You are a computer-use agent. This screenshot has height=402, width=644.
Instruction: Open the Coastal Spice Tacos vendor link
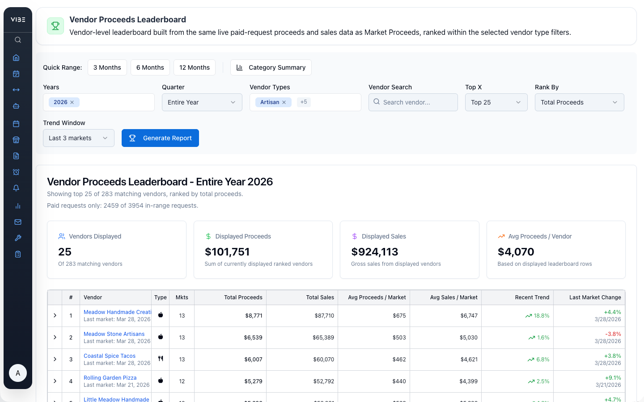[x=109, y=356]
